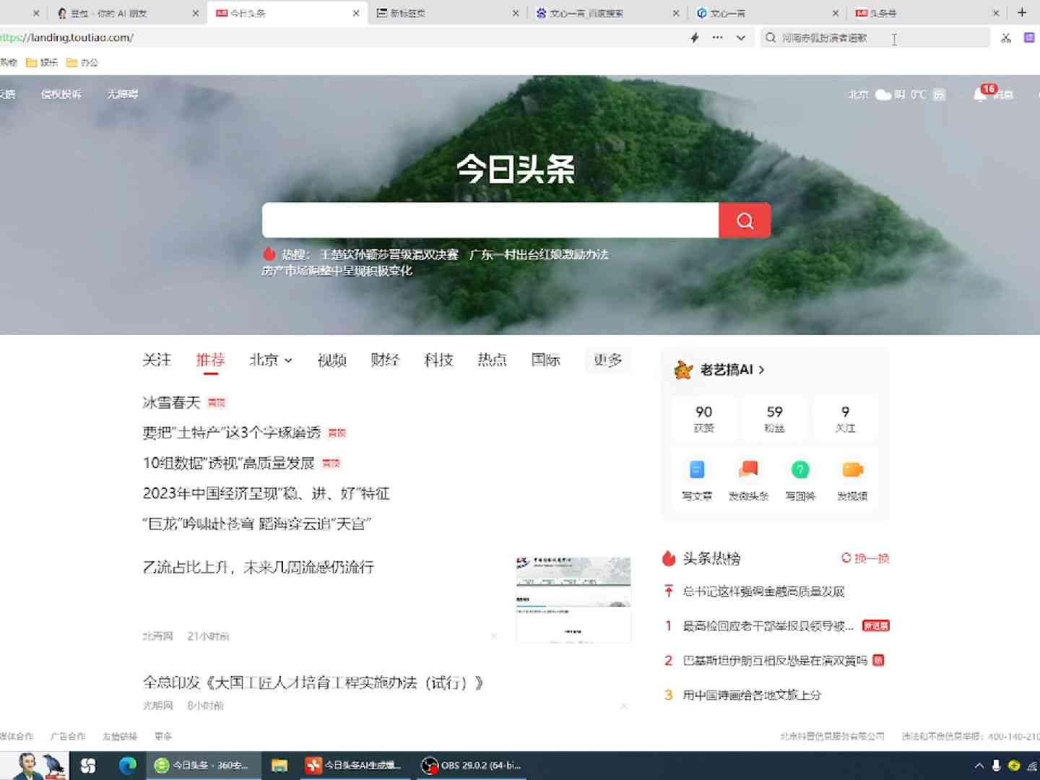Screen dimensions: 1040x780
Task: Select the 关注 channel tab
Action: [157, 360]
